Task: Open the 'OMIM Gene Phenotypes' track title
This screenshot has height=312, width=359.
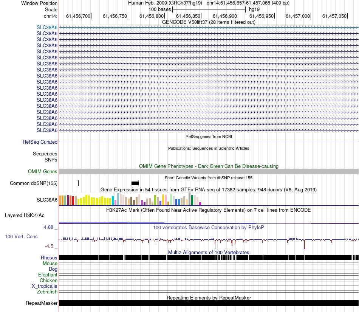Action: click(209, 166)
